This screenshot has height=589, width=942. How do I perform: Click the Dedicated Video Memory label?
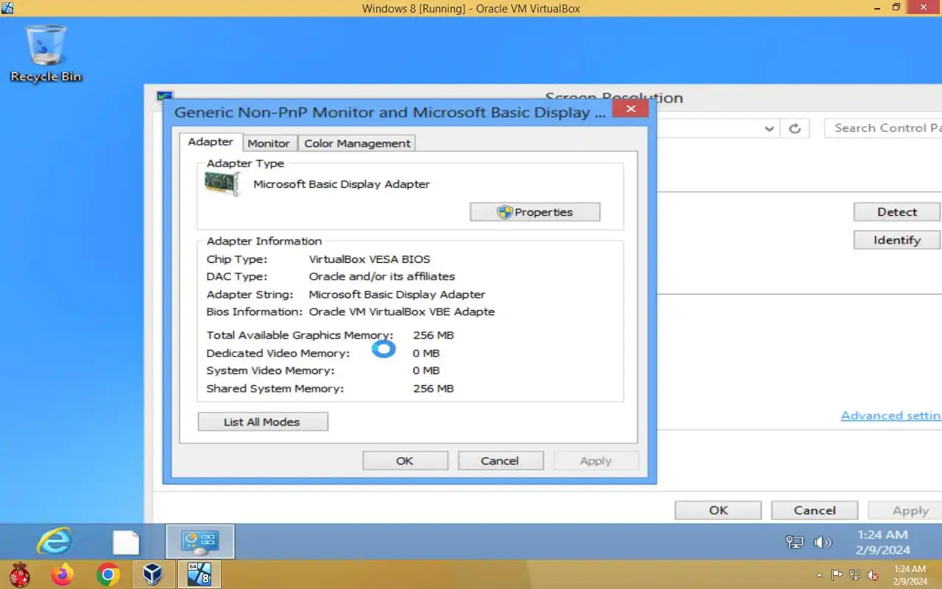(278, 353)
